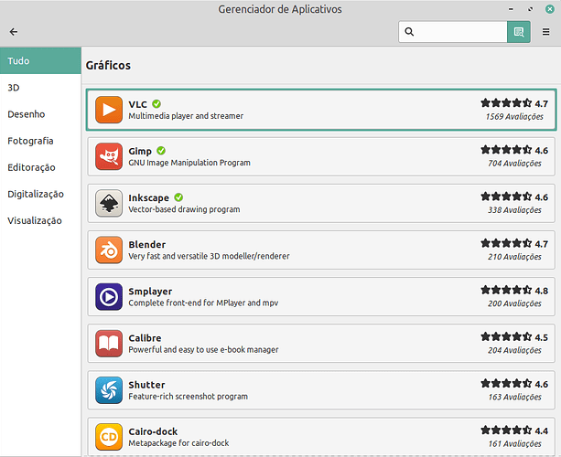
Task: Click the Gimp app icon
Action: (x=109, y=156)
